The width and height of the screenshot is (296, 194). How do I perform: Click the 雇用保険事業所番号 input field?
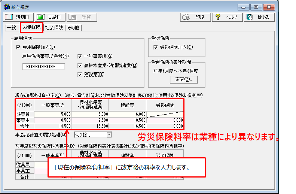click(x=43, y=67)
